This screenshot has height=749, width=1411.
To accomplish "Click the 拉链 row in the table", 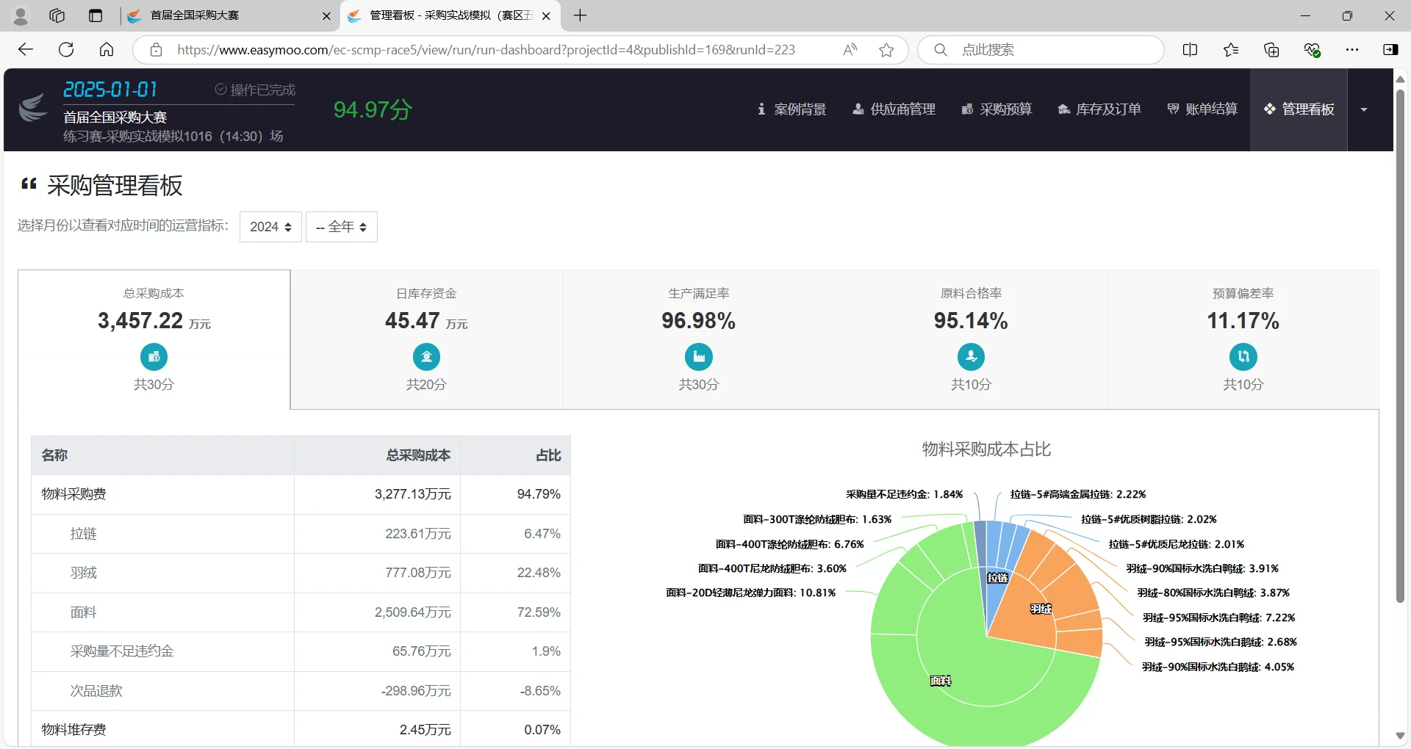I will pos(301,534).
